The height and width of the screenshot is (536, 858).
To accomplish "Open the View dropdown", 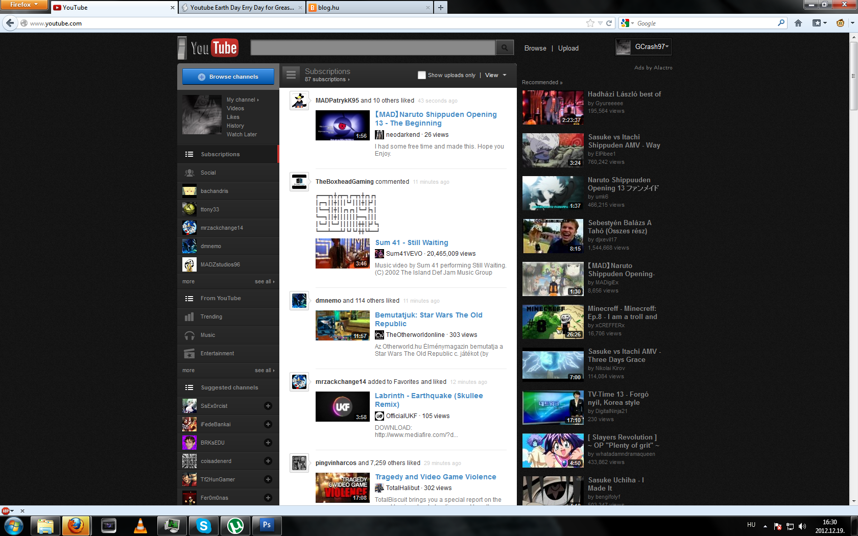I will pos(495,75).
